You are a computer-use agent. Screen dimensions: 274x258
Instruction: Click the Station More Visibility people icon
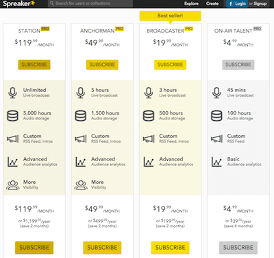point(13,185)
